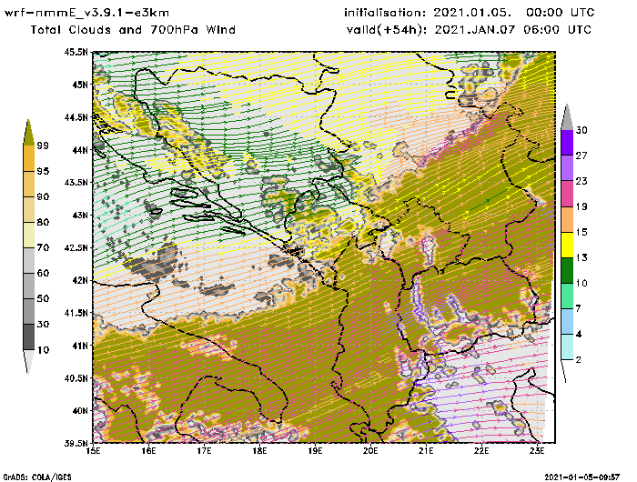Click the grey wind swatch above 30
Screen dimensions: 637x482
coord(567,118)
